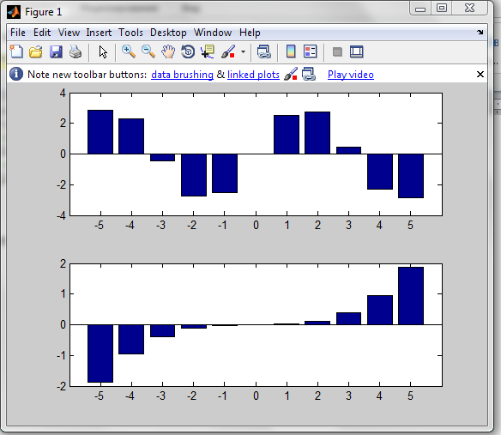Open a file with the folder icon

[x=36, y=51]
